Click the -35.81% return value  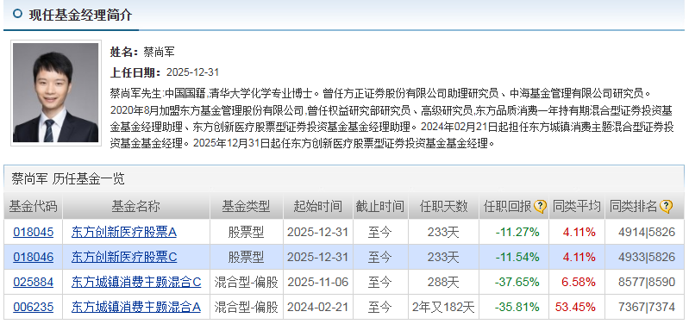click(x=517, y=308)
